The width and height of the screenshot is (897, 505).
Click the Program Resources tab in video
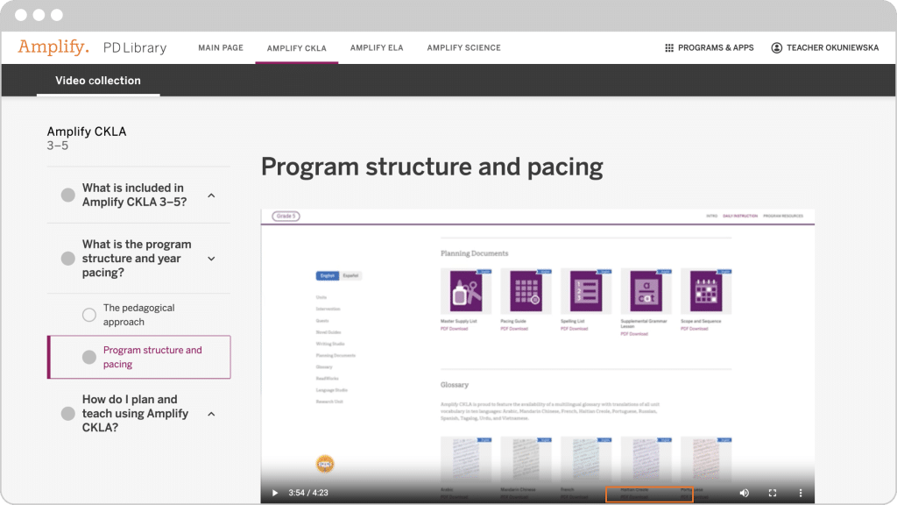[783, 216]
